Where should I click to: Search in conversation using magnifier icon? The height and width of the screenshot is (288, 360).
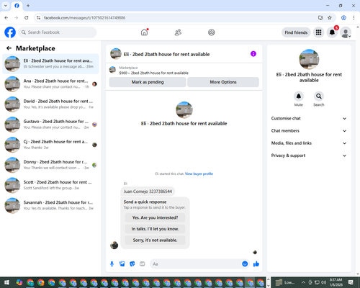pyautogui.click(x=319, y=96)
